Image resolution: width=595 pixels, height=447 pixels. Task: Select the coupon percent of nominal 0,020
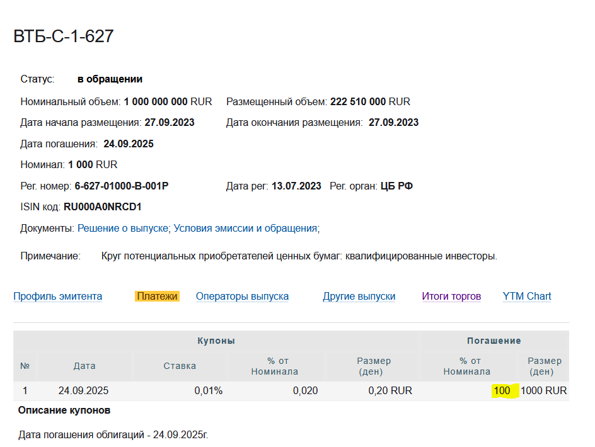click(x=306, y=390)
